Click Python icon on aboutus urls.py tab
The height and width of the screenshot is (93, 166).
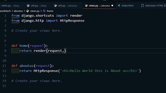pyautogui.click(x=55, y=6)
